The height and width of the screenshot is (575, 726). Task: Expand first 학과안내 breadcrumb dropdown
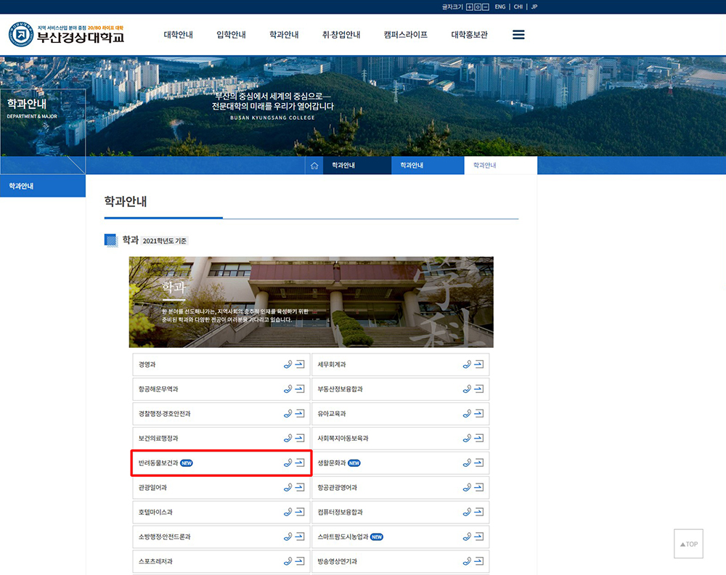tap(357, 166)
